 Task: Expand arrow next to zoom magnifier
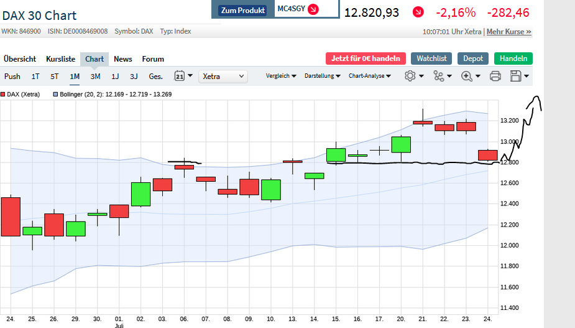(x=478, y=76)
